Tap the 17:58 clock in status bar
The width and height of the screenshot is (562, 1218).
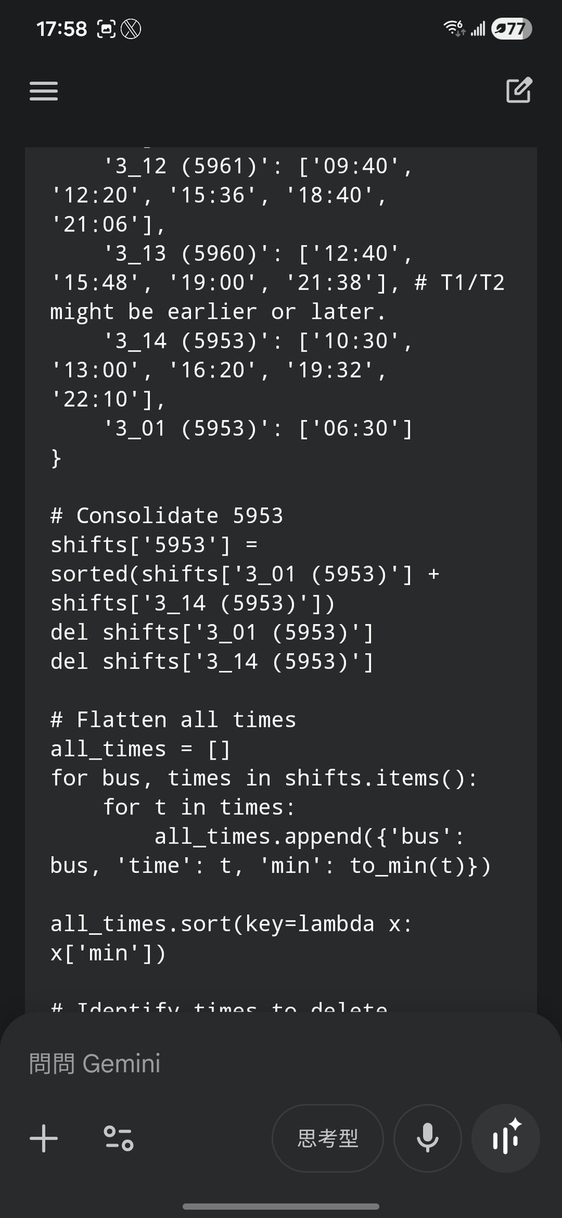tap(61, 29)
